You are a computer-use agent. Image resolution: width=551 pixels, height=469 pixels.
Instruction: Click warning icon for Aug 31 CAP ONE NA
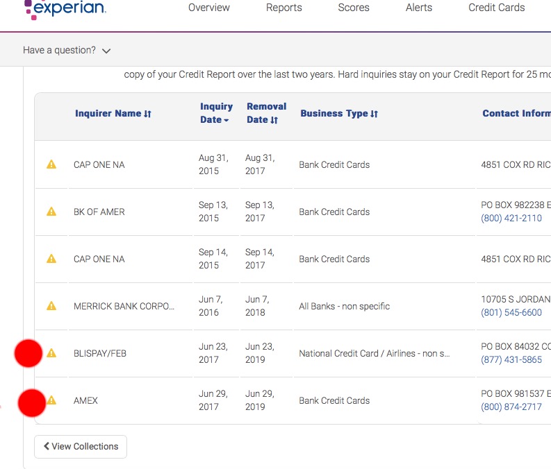pos(51,164)
